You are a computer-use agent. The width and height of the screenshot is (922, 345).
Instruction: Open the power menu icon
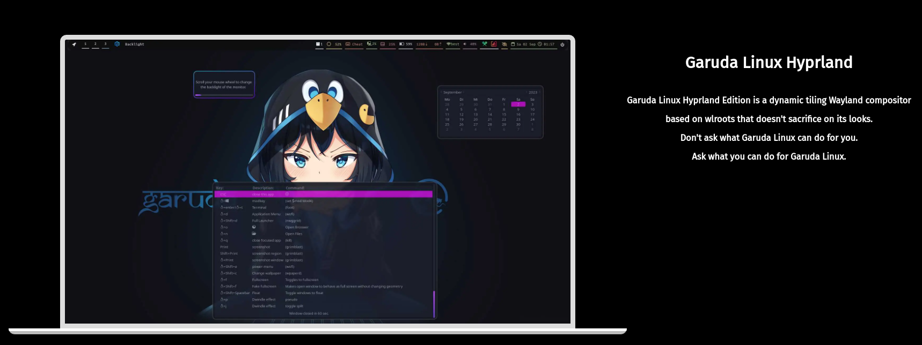click(562, 44)
